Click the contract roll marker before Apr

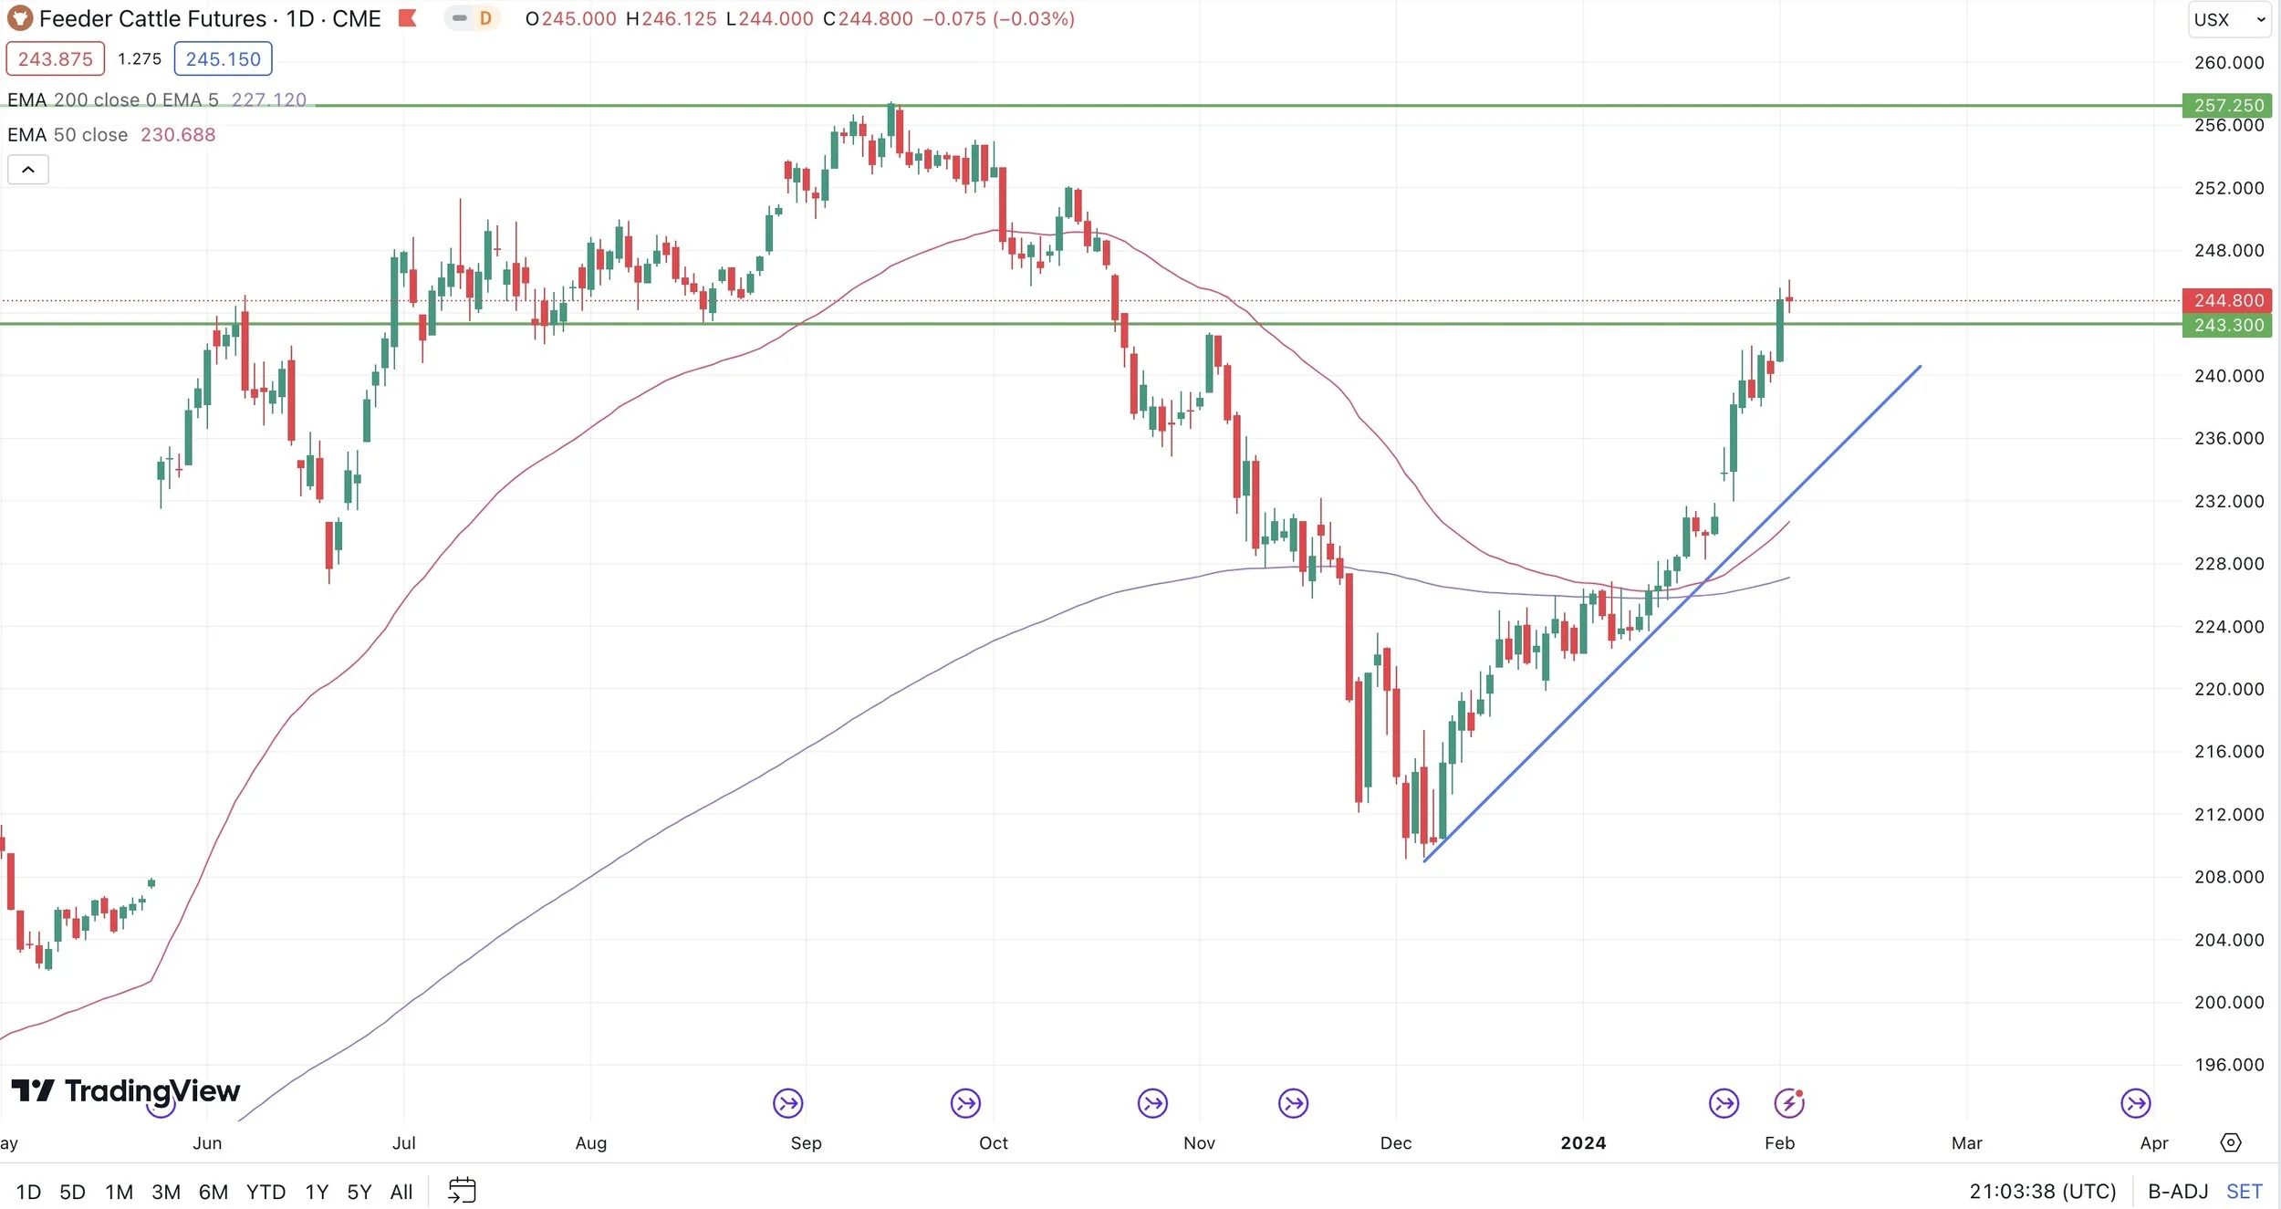click(x=2135, y=1103)
